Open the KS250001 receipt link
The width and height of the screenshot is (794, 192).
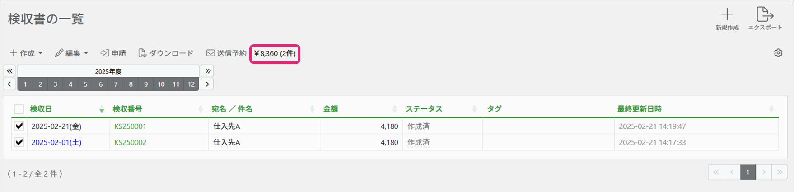point(130,126)
